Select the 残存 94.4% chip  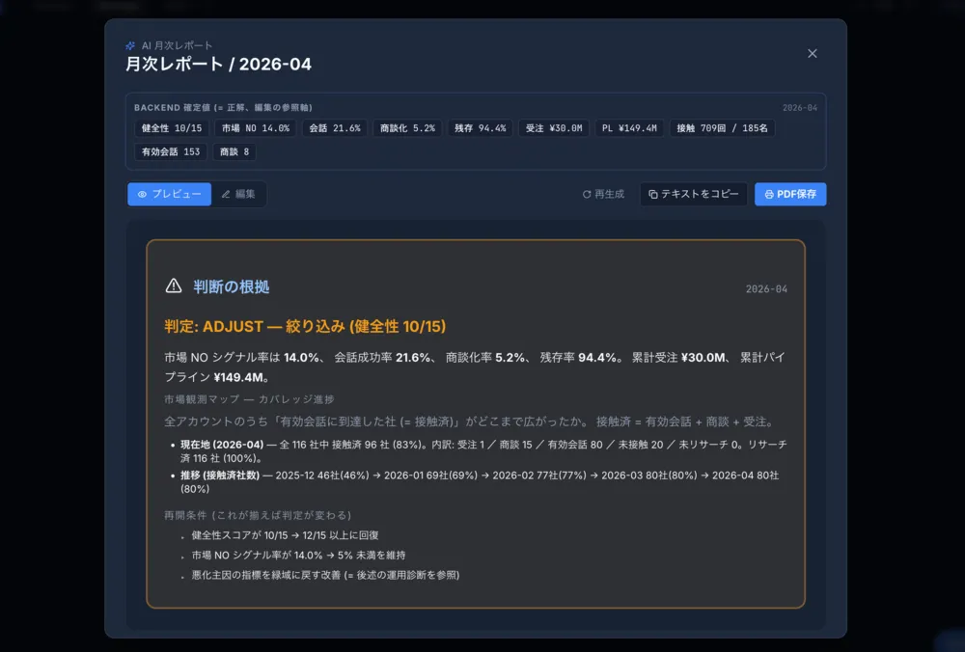point(480,128)
